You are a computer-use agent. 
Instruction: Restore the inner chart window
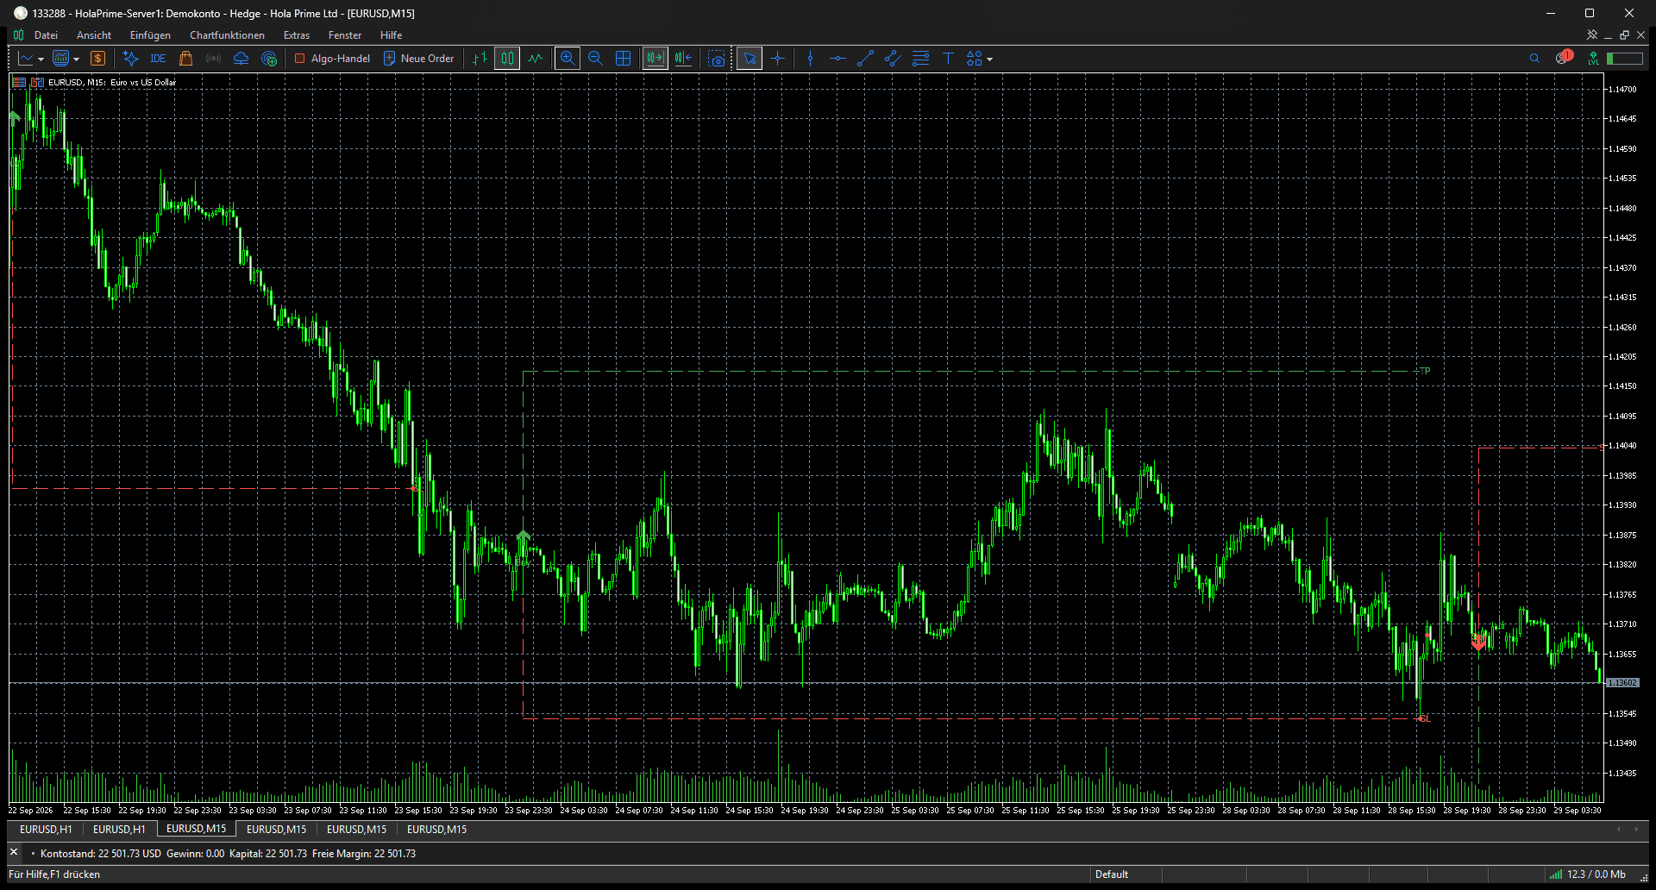pyautogui.click(x=1624, y=35)
